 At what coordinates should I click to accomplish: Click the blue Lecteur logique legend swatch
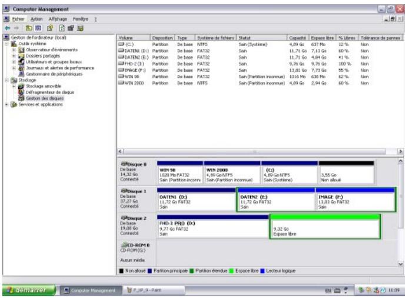[x=262, y=271]
